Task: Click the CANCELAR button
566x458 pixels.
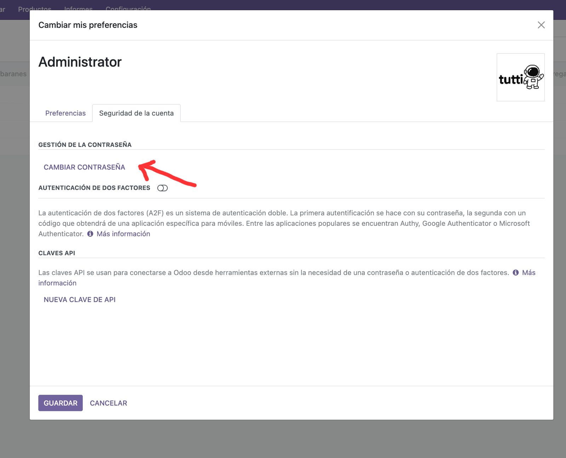Action: [x=108, y=403]
